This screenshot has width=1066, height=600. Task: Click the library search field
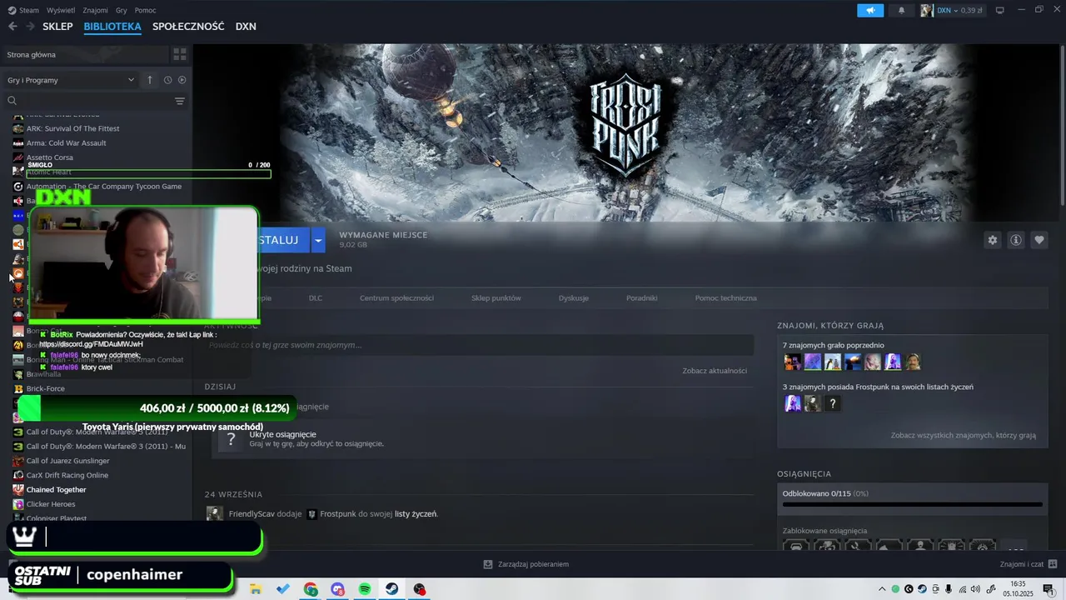click(87, 101)
